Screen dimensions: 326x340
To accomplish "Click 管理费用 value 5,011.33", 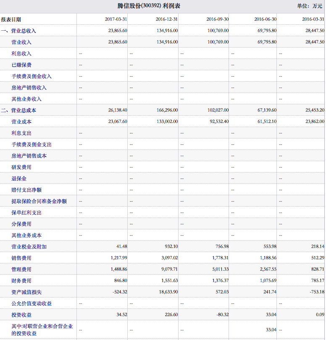I will [x=221, y=269].
